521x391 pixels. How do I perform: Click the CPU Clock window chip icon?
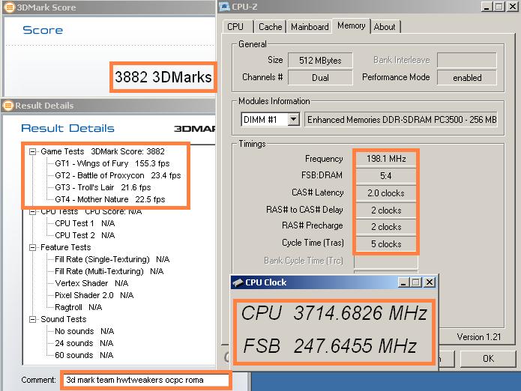238,282
